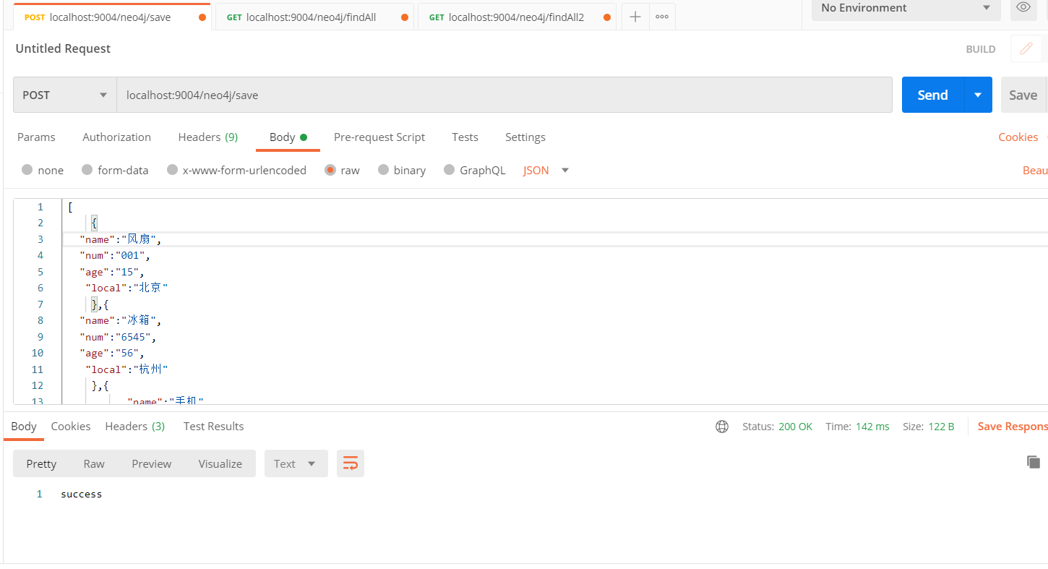Open tab options ellipsis menu
Screen dimensions: 1048x569
coord(662,17)
